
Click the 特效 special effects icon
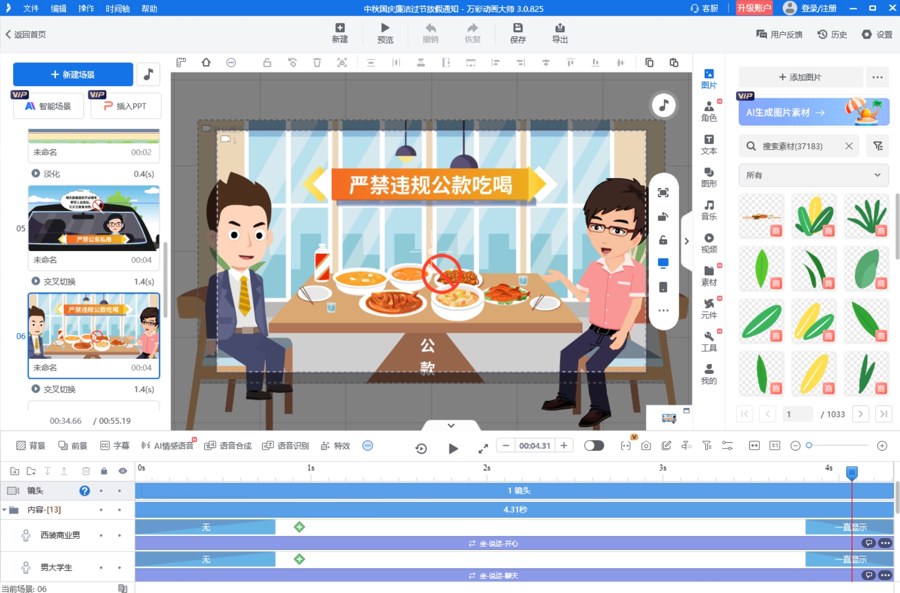334,445
